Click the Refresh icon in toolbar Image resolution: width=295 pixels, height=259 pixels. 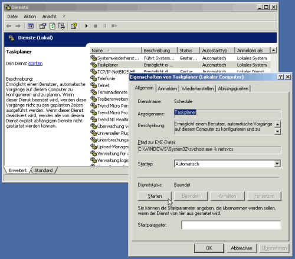click(52, 26)
